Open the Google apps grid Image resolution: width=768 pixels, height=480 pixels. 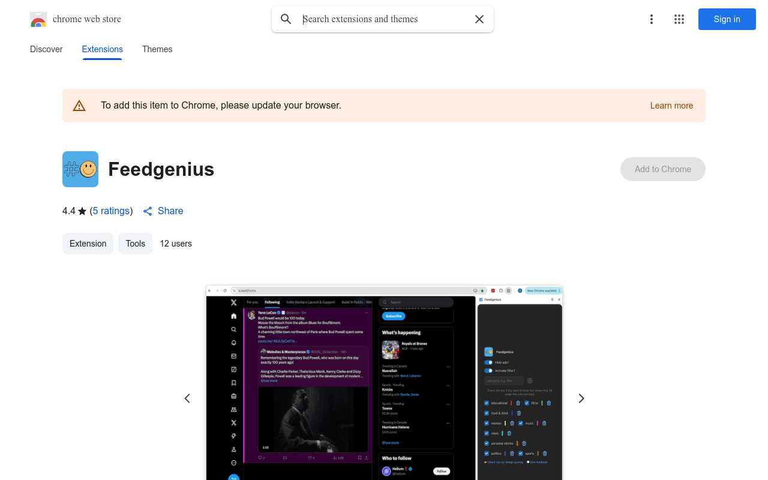[679, 19]
